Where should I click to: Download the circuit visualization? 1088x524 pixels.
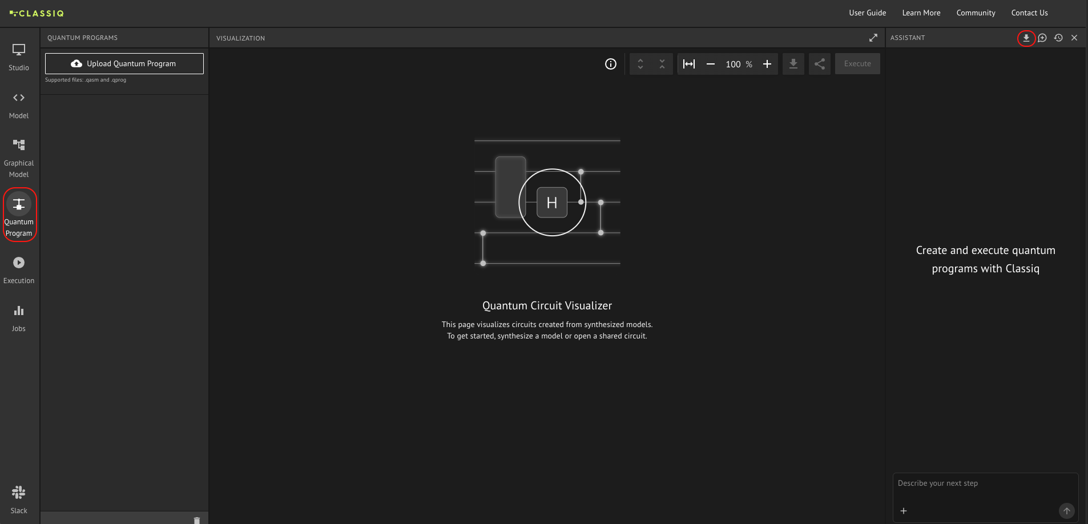793,64
